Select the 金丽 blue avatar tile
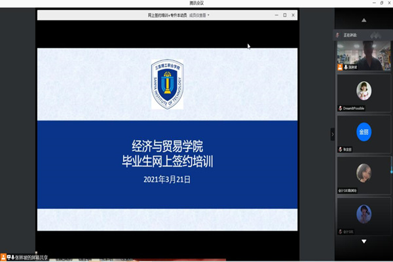Viewport: 393px width, 262px height. pyautogui.click(x=364, y=131)
